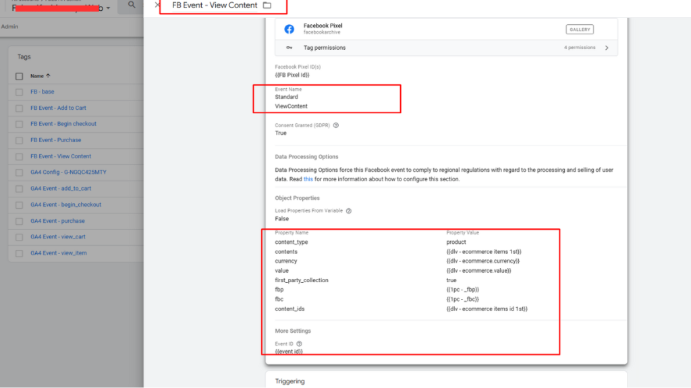
Task: Click the tag title FB Event - View Content
Action: pos(215,5)
